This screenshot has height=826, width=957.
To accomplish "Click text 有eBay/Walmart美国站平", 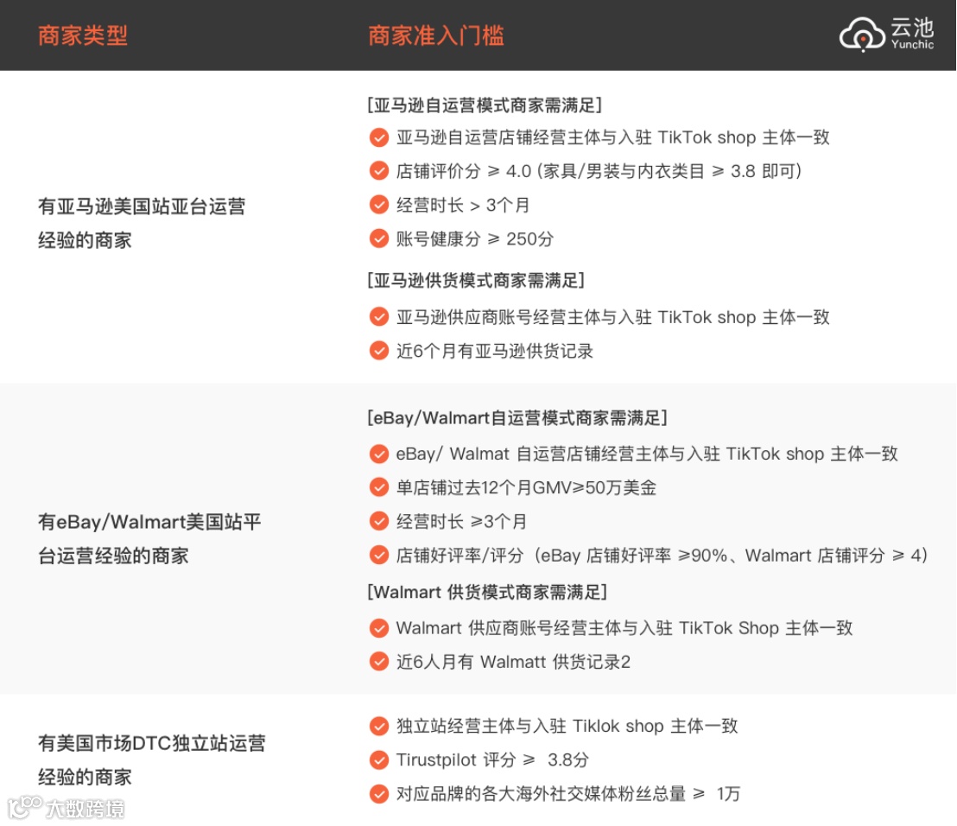I will tap(149, 522).
